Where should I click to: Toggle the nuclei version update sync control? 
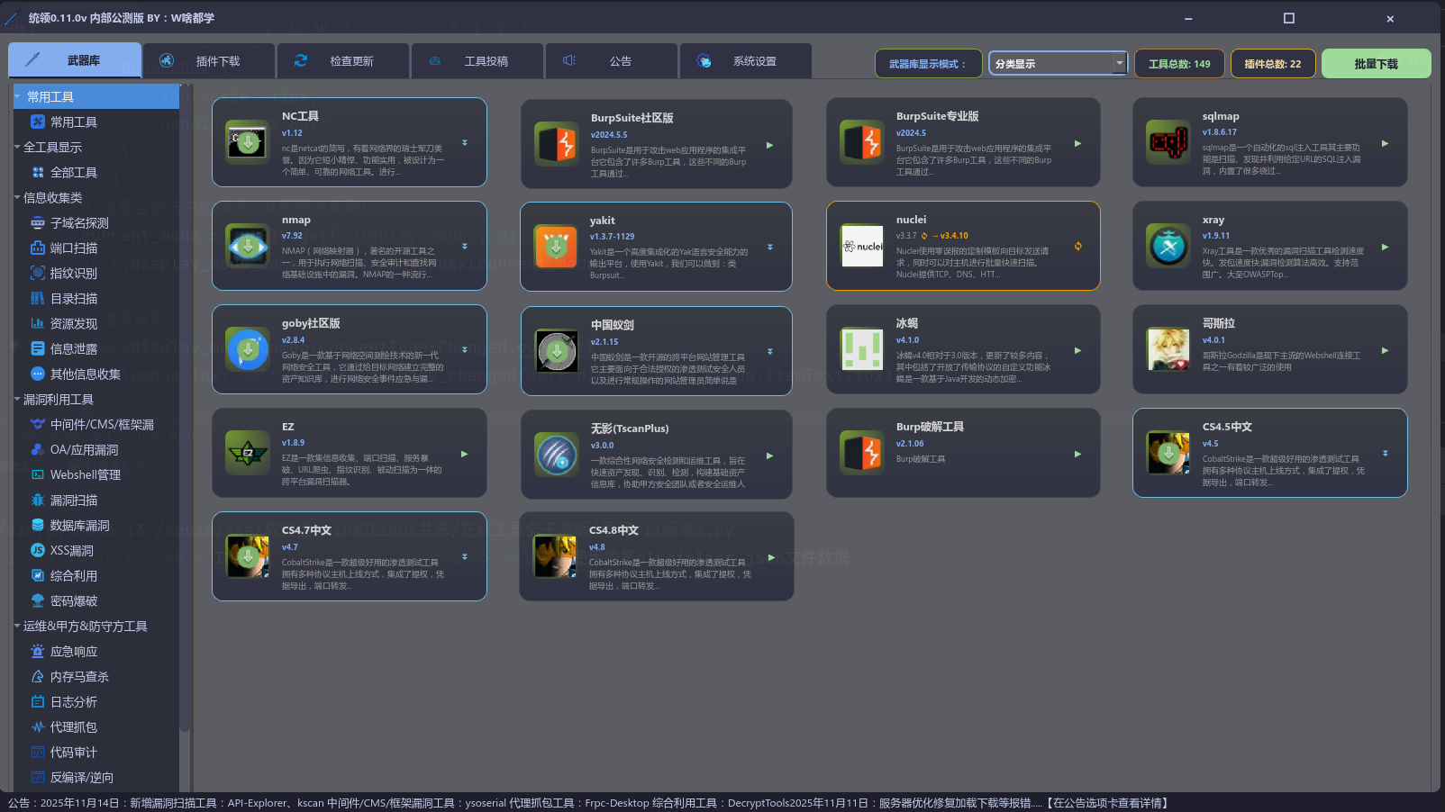click(x=1077, y=245)
